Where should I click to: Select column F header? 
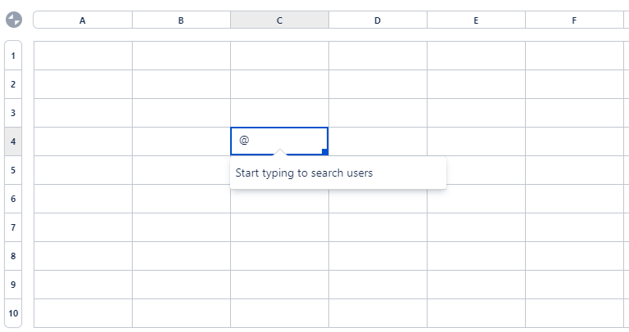pyautogui.click(x=574, y=20)
